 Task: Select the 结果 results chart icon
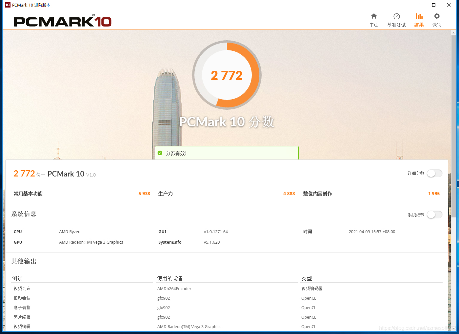pyautogui.click(x=419, y=16)
